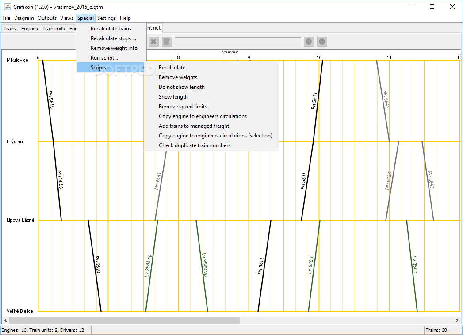Select train Lv 8580 pp line
Screen dimensions: 463x335
point(202,266)
